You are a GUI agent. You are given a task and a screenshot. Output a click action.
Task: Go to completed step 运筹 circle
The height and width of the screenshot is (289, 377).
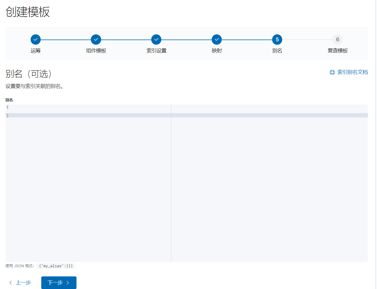click(36, 40)
